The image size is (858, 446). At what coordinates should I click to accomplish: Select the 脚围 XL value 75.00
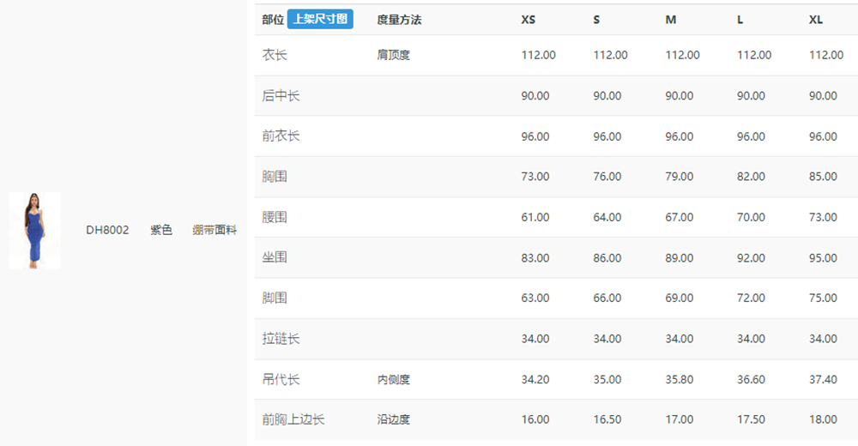[x=823, y=298]
